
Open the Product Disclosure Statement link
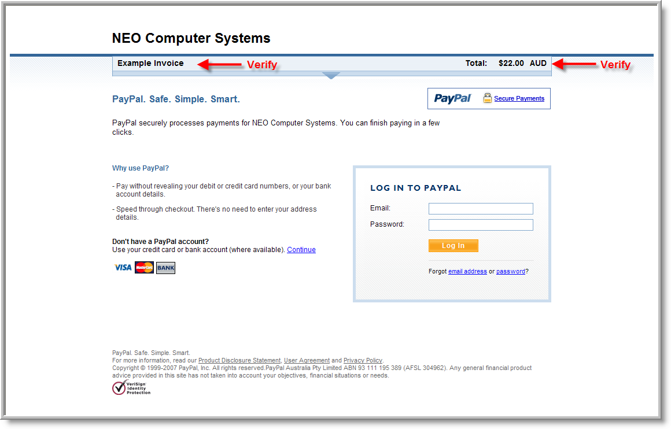coord(239,361)
